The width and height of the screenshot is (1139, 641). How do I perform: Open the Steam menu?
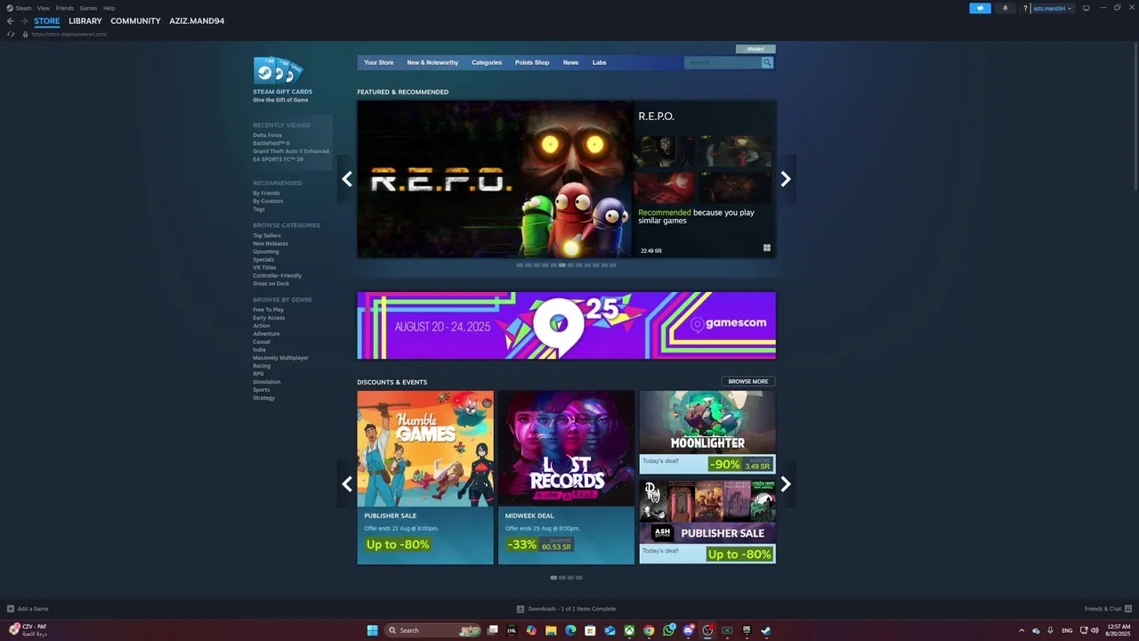20,8
